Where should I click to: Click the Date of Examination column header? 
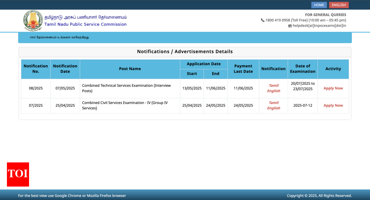tap(303, 69)
